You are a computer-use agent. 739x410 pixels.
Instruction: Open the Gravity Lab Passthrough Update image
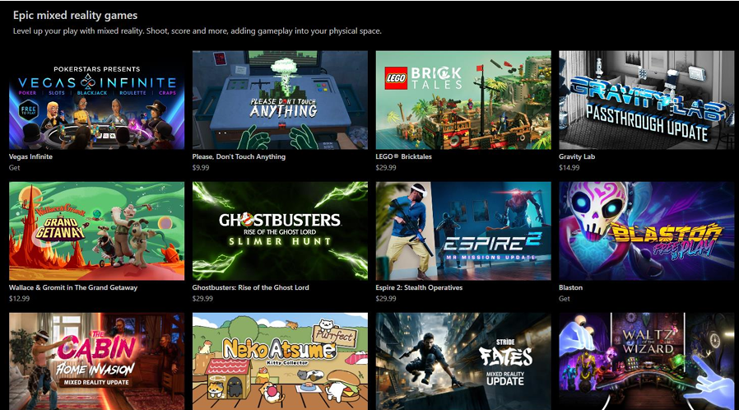(x=647, y=100)
